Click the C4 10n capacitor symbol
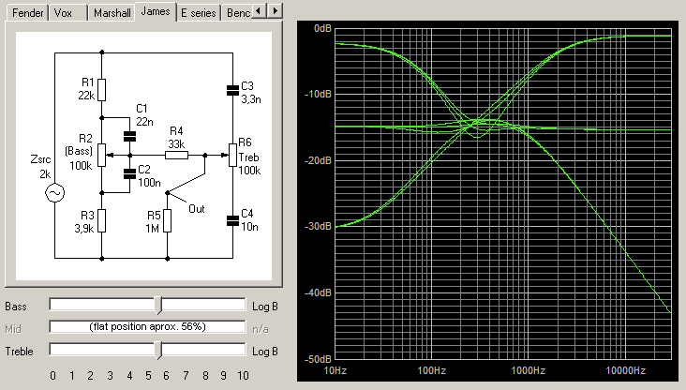This screenshot has width=686, height=390. coord(232,220)
